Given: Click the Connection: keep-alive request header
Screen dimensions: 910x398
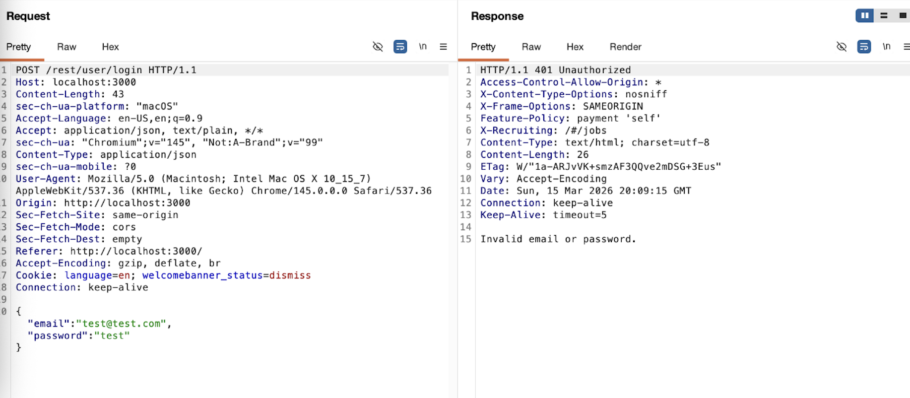Looking at the screenshot, I should [81, 287].
